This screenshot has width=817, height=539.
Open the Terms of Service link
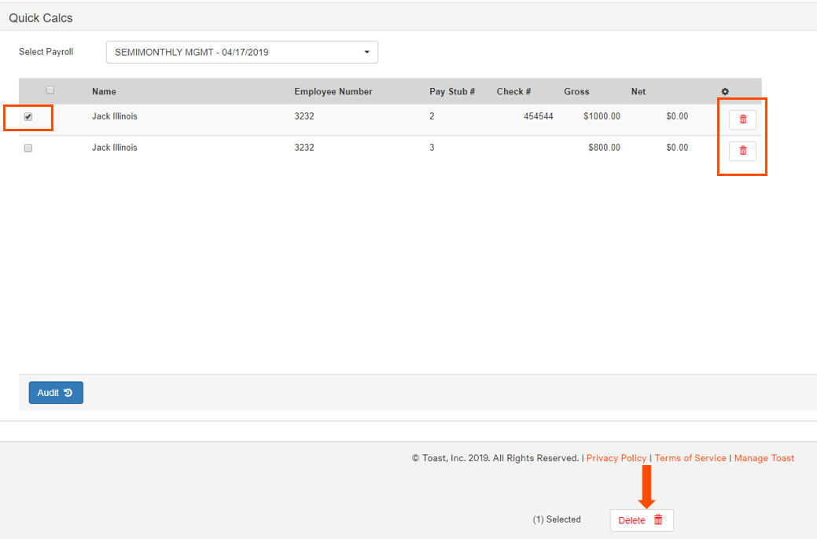pyautogui.click(x=690, y=458)
